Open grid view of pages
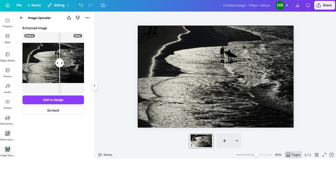The width and height of the screenshot is (336, 187). (x=316, y=155)
